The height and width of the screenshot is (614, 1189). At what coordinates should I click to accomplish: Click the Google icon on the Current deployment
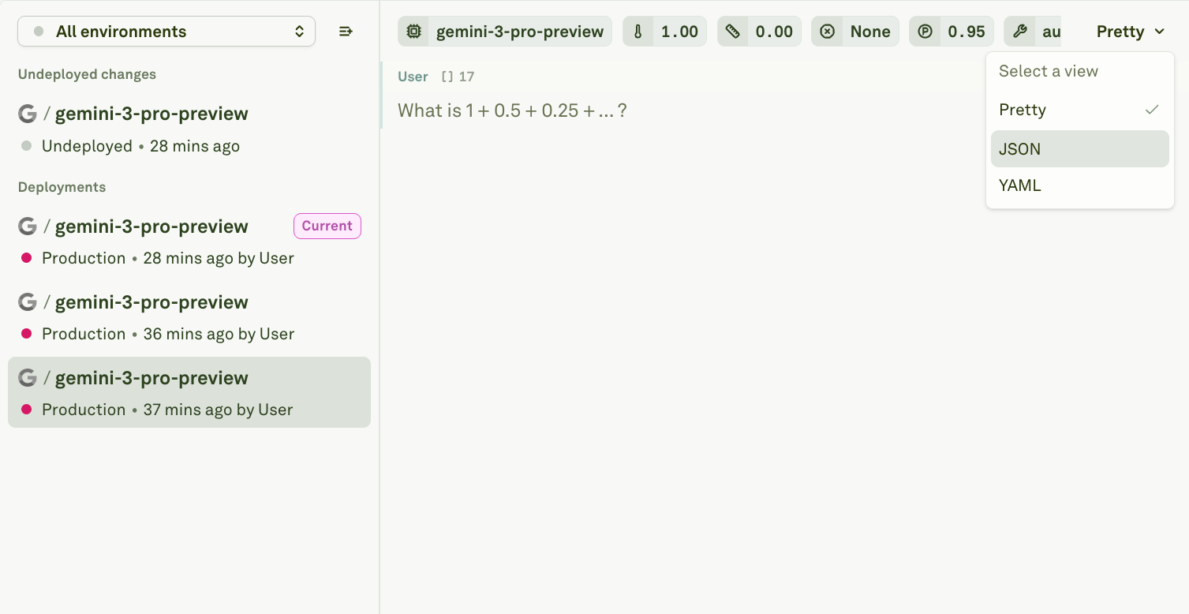(x=28, y=227)
